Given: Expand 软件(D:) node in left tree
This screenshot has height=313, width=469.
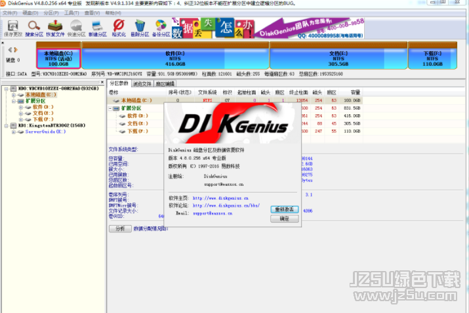Looking at the screenshot, I should [20, 107].
